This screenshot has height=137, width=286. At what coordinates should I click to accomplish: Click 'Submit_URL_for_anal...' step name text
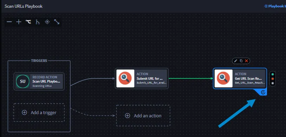(x=152, y=83)
